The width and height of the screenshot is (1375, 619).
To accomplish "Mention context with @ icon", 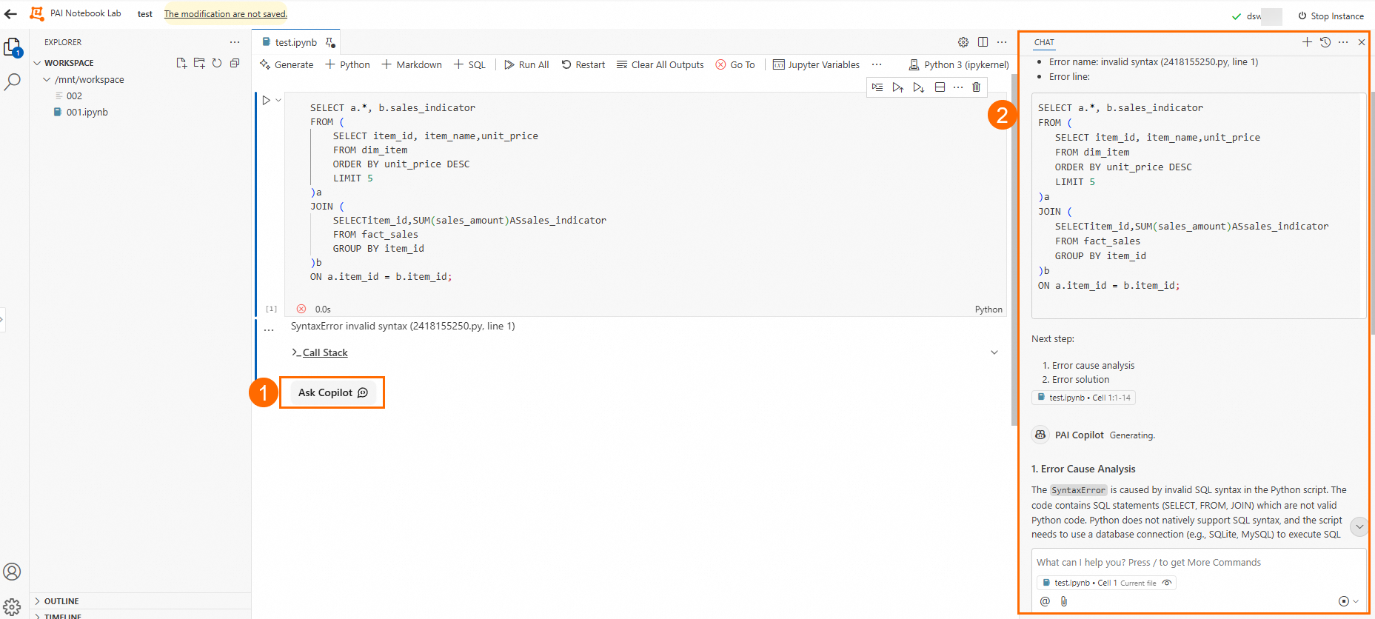I will click(1045, 601).
